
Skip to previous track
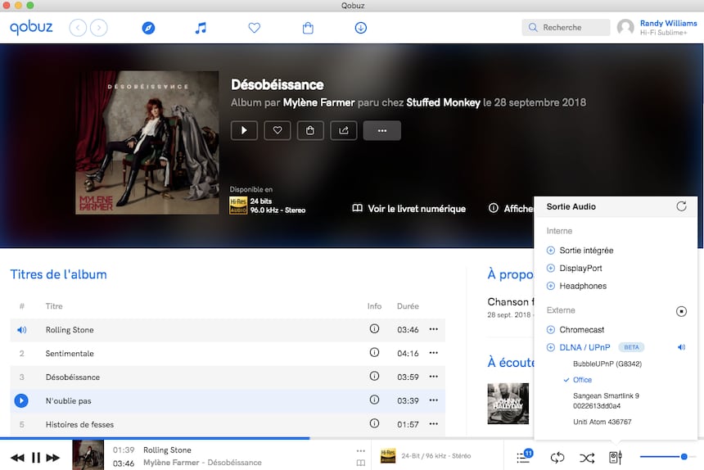coord(17,458)
